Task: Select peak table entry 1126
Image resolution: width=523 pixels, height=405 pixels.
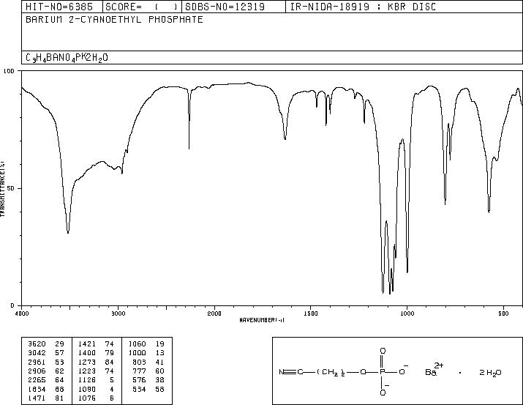Action: tap(96, 380)
